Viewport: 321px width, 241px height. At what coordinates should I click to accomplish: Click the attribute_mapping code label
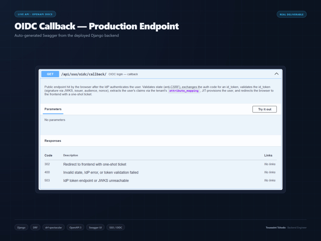click(184, 91)
